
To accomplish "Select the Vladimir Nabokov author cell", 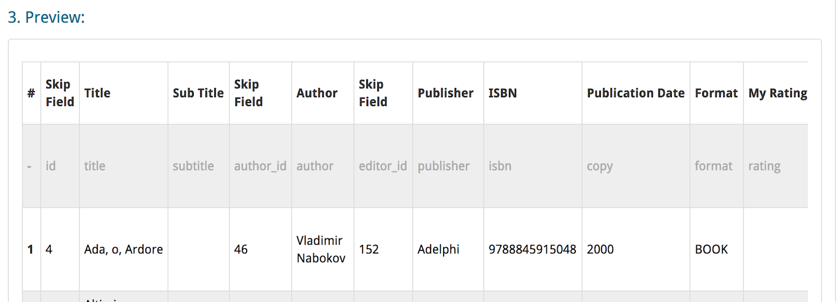I will [x=321, y=249].
